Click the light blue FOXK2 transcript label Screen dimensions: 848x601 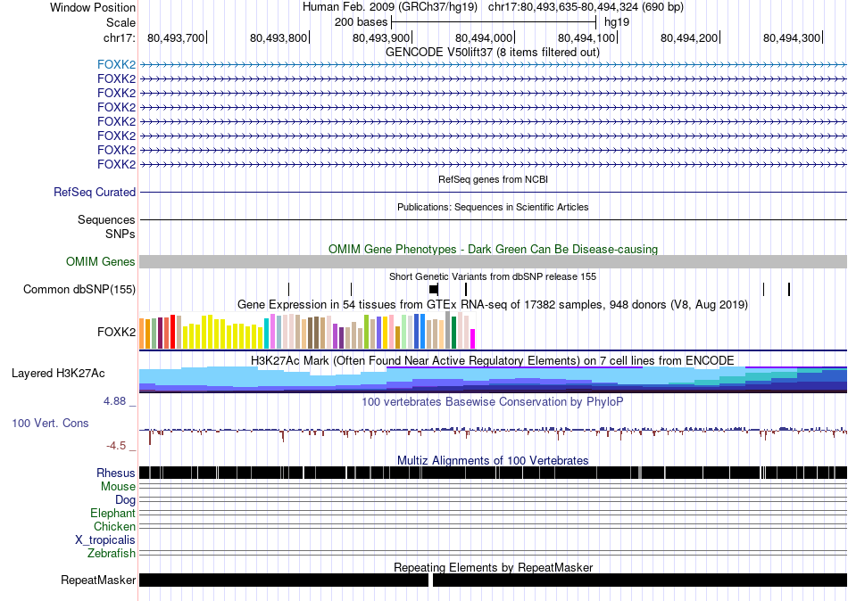[116, 64]
